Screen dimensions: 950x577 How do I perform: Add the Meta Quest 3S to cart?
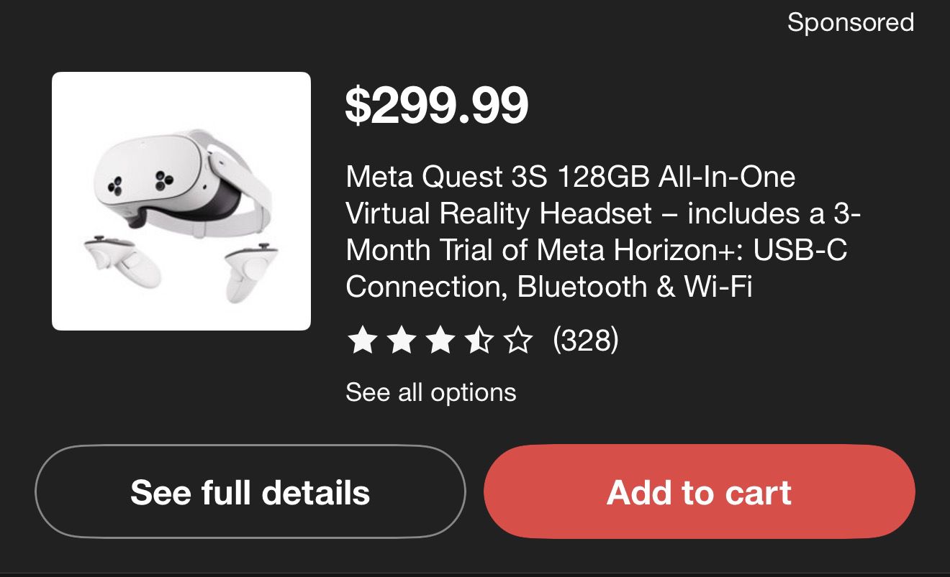pos(699,492)
